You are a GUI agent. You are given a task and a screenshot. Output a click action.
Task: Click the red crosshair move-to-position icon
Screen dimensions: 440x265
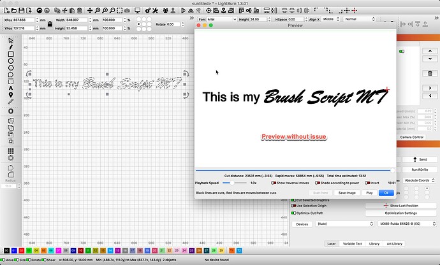[x=355, y=11]
